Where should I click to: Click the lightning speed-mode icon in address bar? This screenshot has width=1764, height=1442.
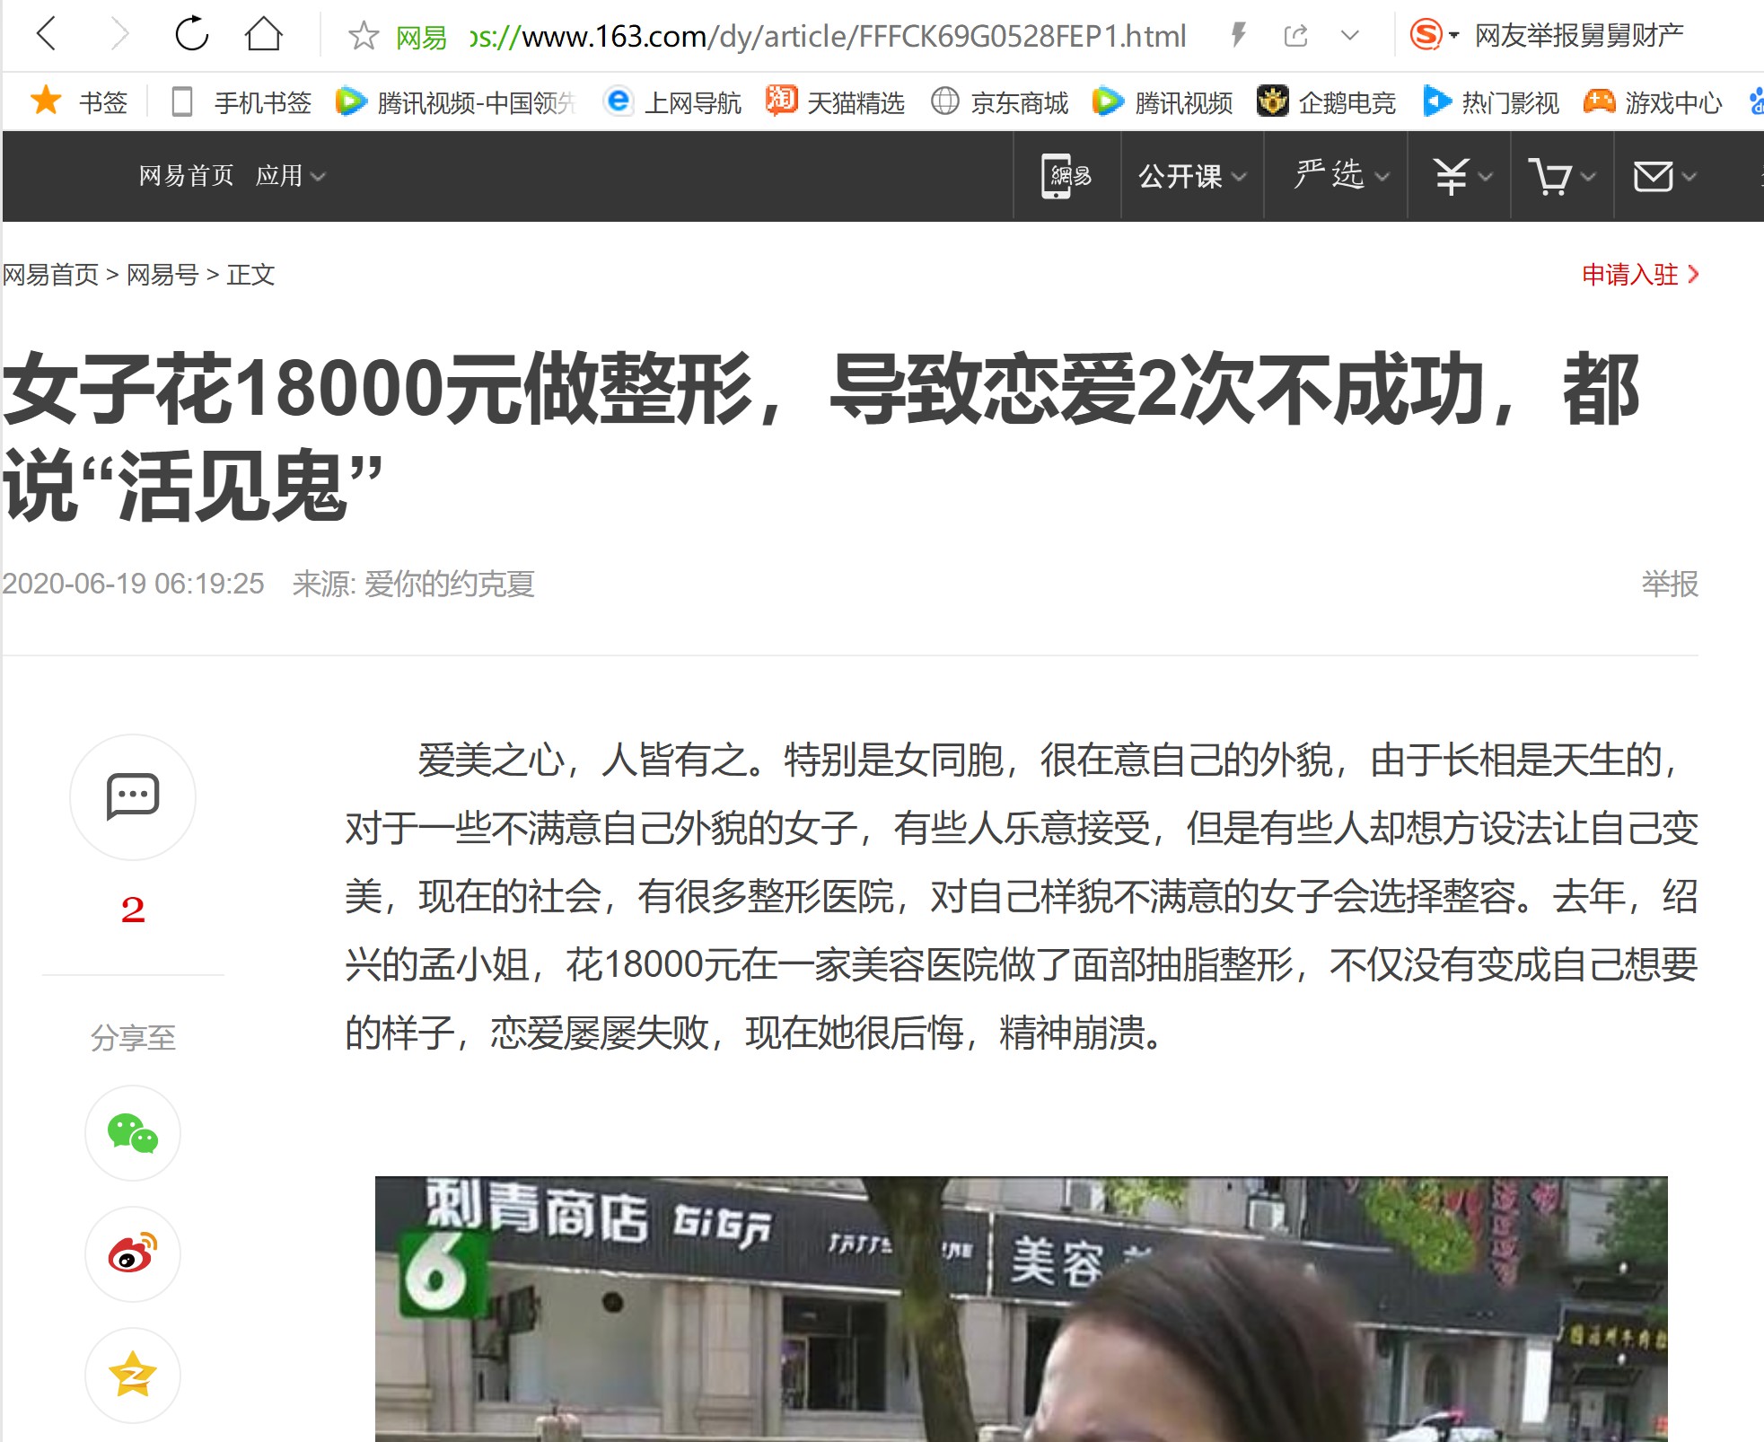coord(1238,36)
